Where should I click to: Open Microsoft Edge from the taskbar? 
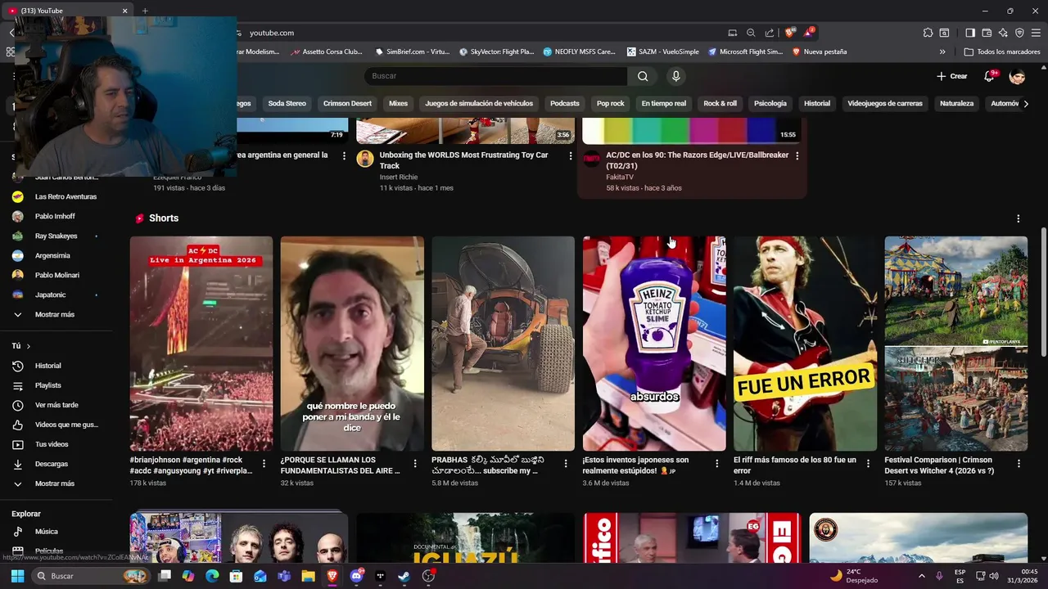coord(212,576)
